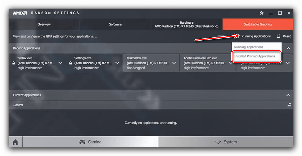Go to home screen icon

tap(15, 142)
